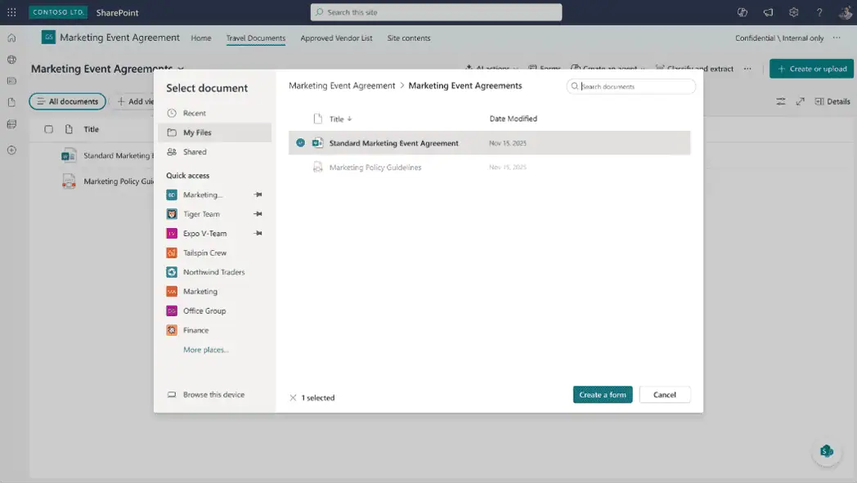Viewport: 857px width, 483px height.
Task: Deselect the Standard Marketing Event Agreement checkmark
Action: click(300, 142)
